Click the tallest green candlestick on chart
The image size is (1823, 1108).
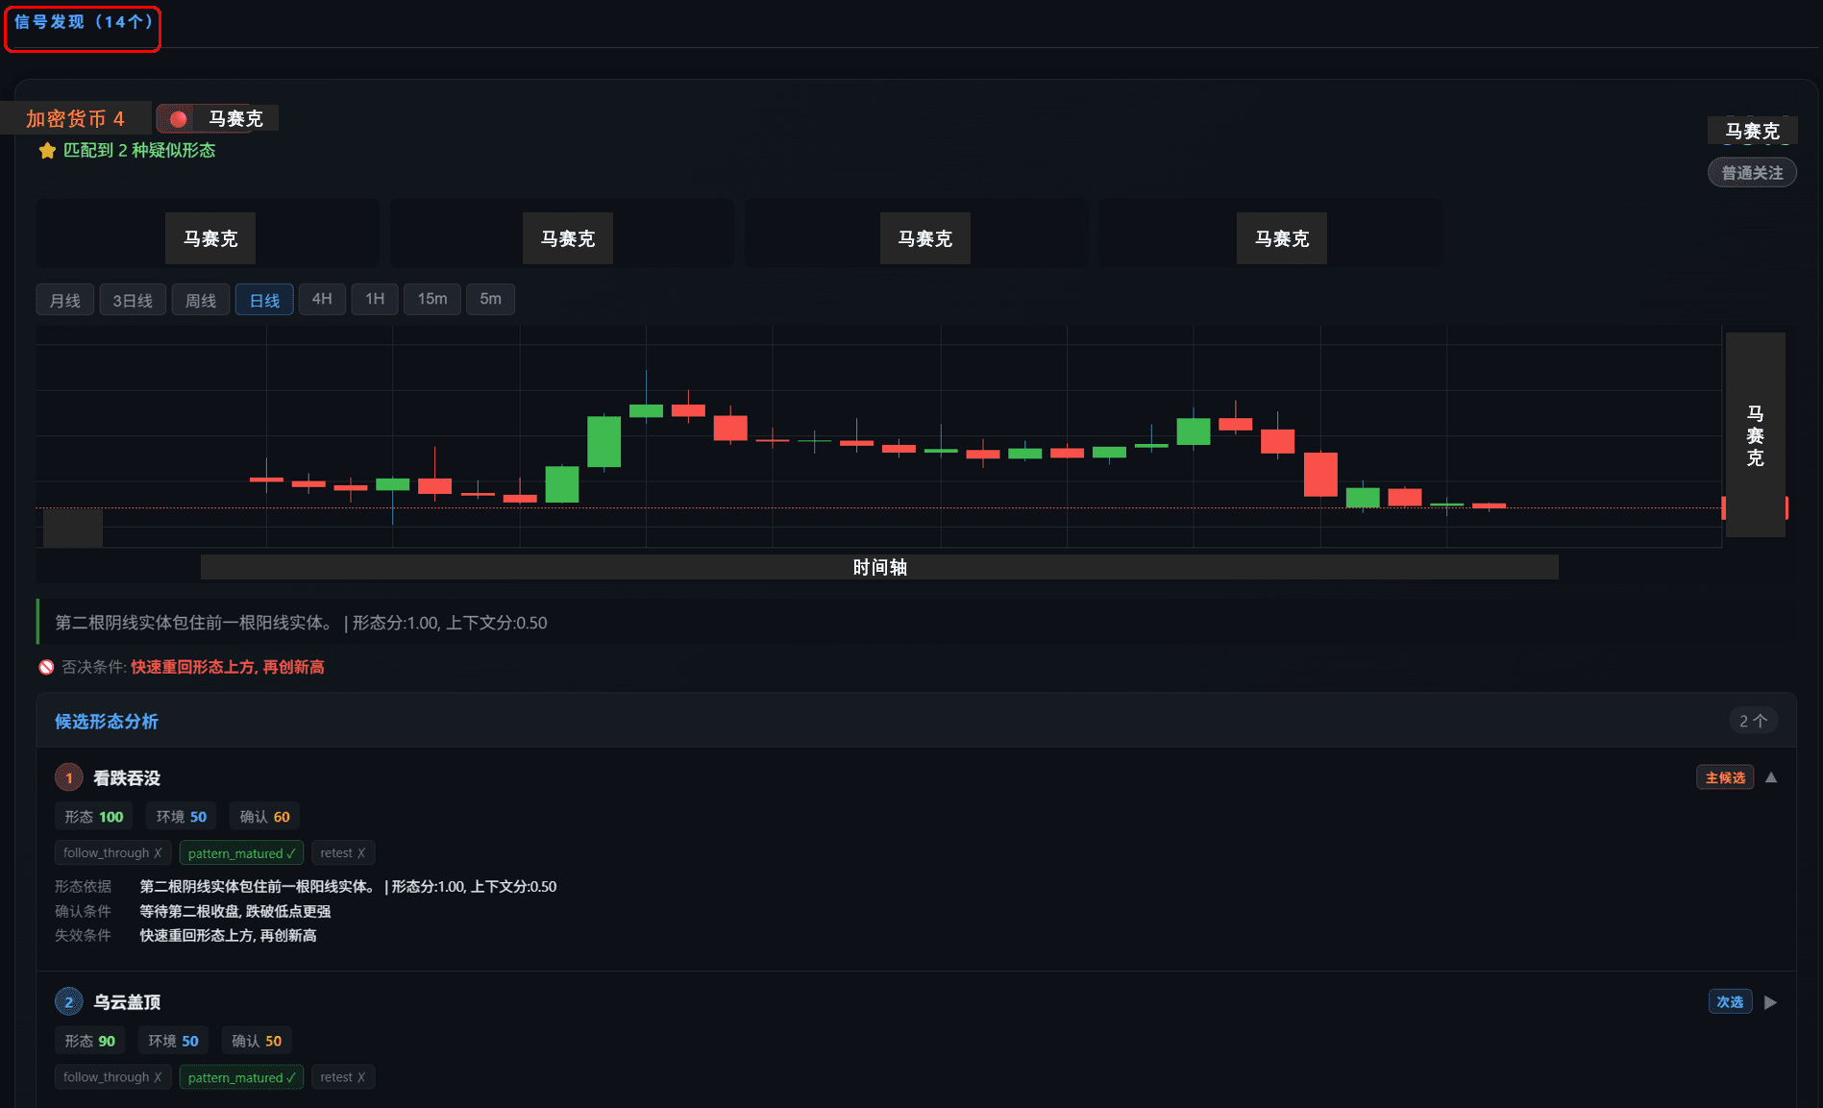click(604, 441)
